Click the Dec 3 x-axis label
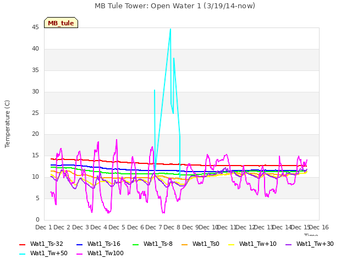This screenshot has width=352, height=264. point(80,227)
